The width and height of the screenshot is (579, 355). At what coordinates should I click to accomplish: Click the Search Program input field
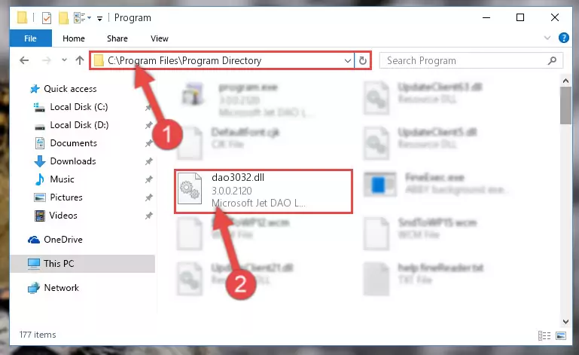466,60
